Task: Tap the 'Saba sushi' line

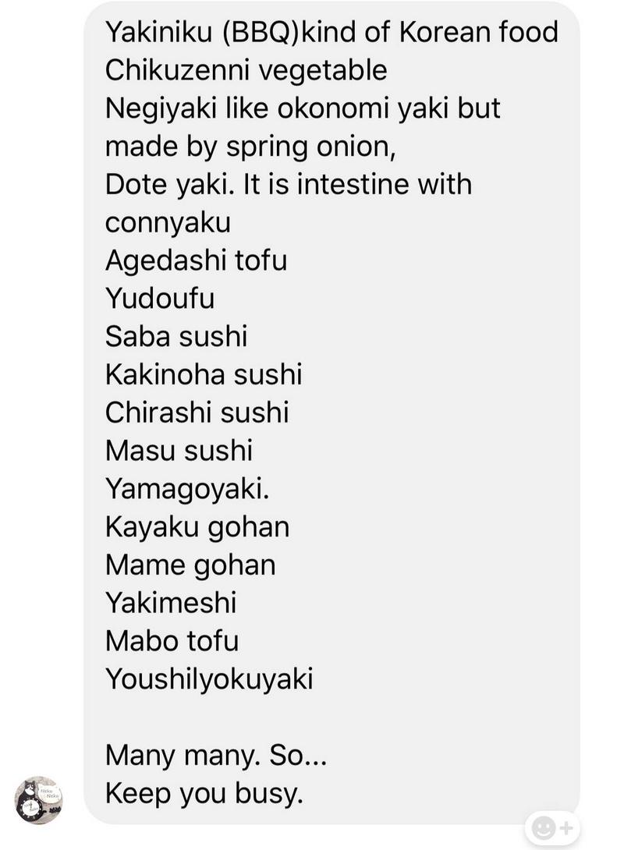Action: coord(176,336)
